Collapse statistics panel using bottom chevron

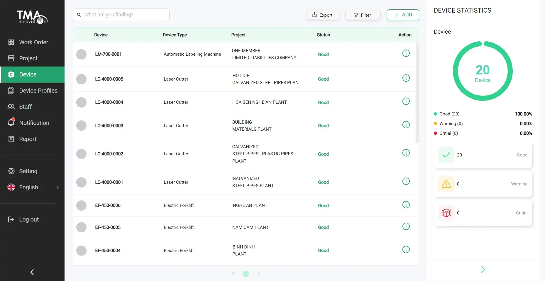coord(483,270)
